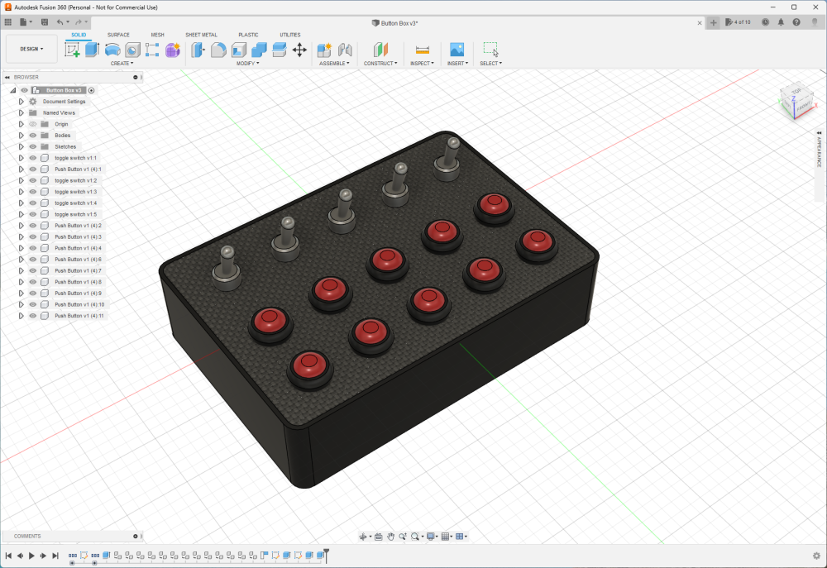Click the timeline Play button
The width and height of the screenshot is (827, 568).
click(31, 556)
